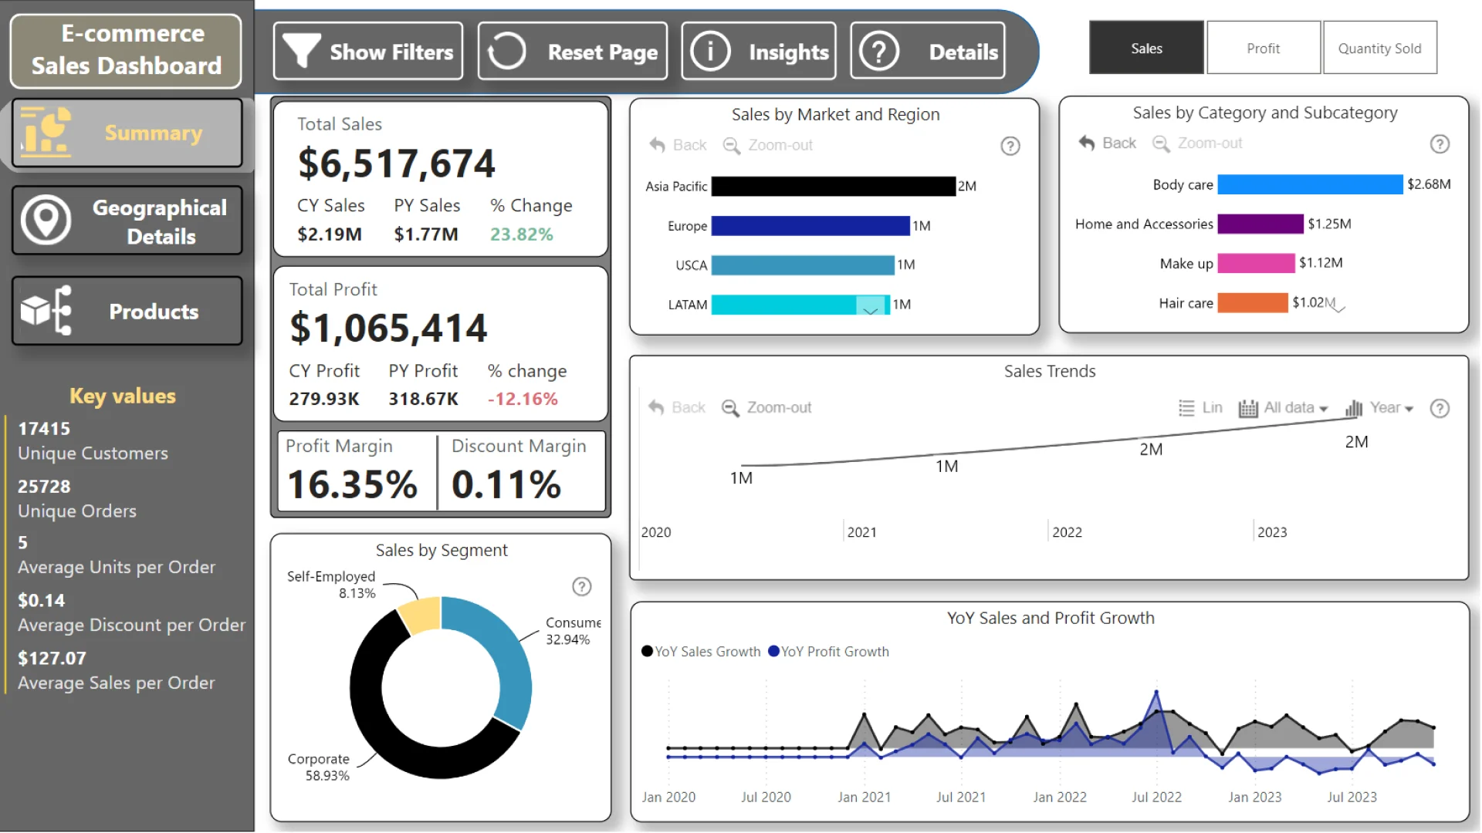
Task: Open the All data range dropdown
Action: click(1283, 408)
